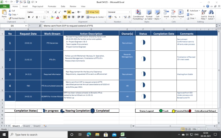This screenshot has height=138, width=221.
Task: Toggle Align Text Left
Action: coord(65,17)
